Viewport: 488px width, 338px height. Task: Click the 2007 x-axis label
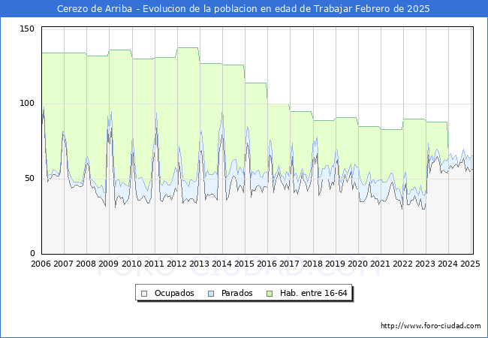tap(63, 264)
